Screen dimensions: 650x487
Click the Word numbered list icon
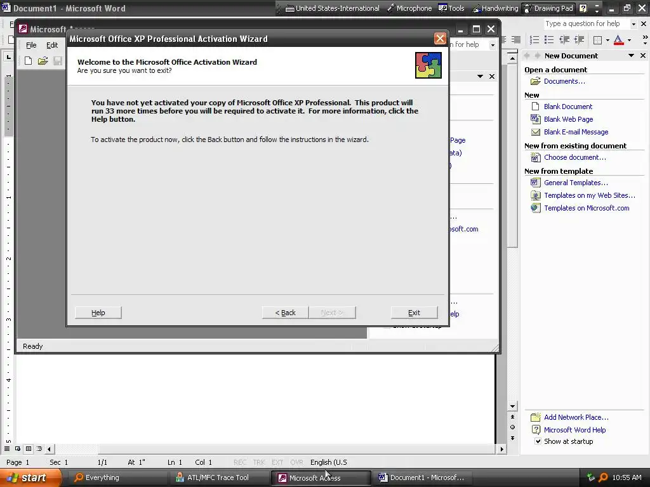(x=534, y=40)
